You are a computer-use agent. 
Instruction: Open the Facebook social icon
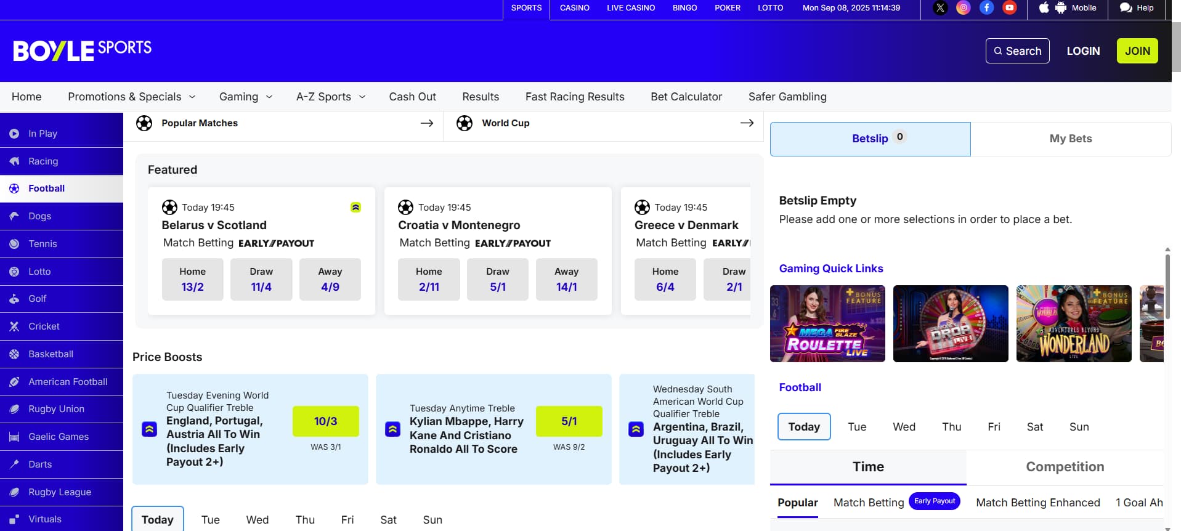pos(986,8)
